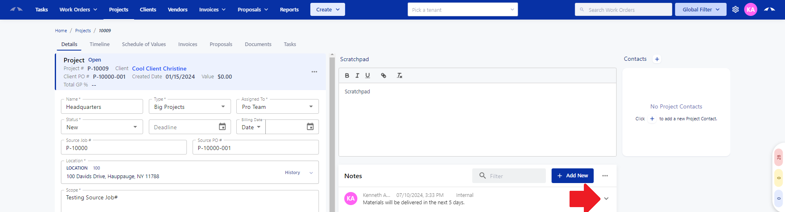
Task: Insert link in Scratchpad toolbar
Action: (384, 75)
